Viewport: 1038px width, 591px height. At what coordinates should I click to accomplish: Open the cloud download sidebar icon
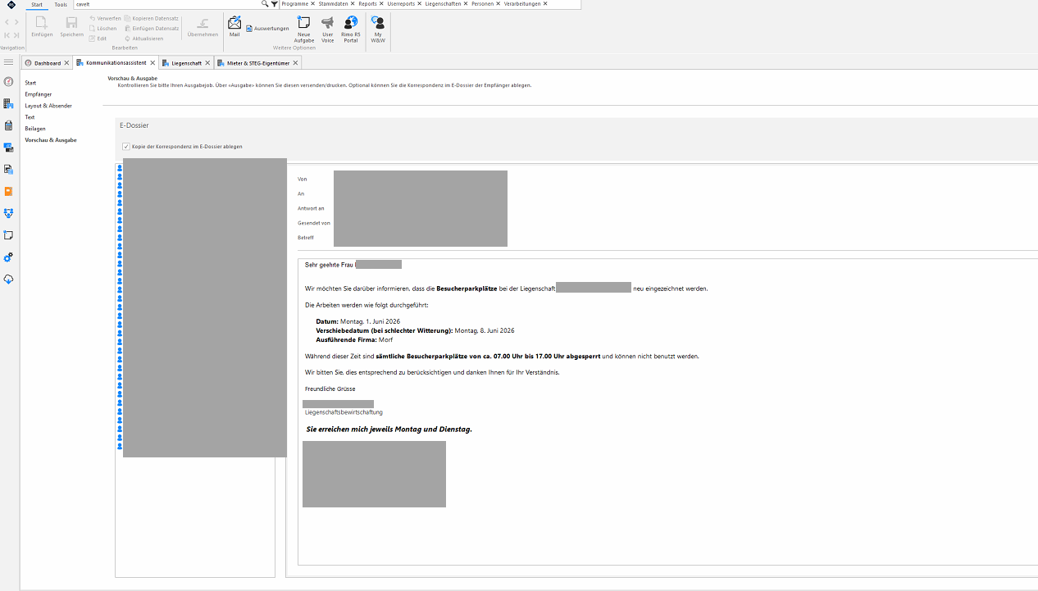click(x=8, y=280)
